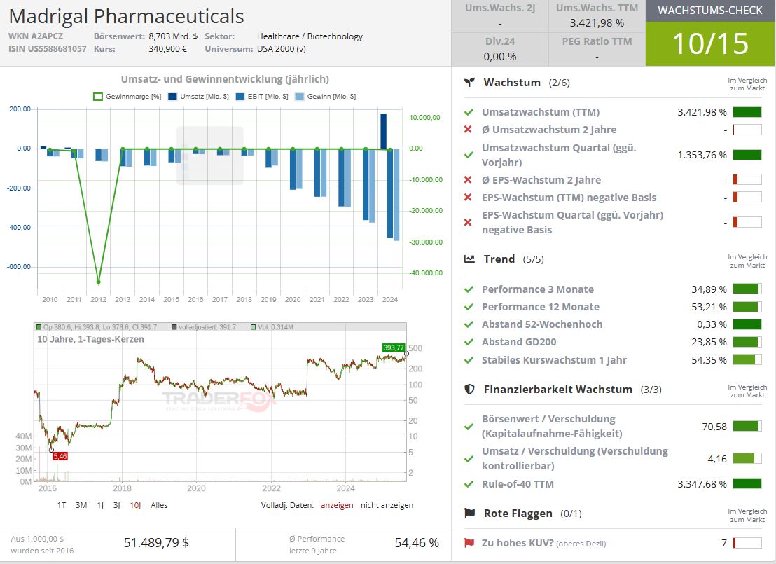
Task: Click the checkmark beside Umsatz / Verschuldung
Action: 468,458
